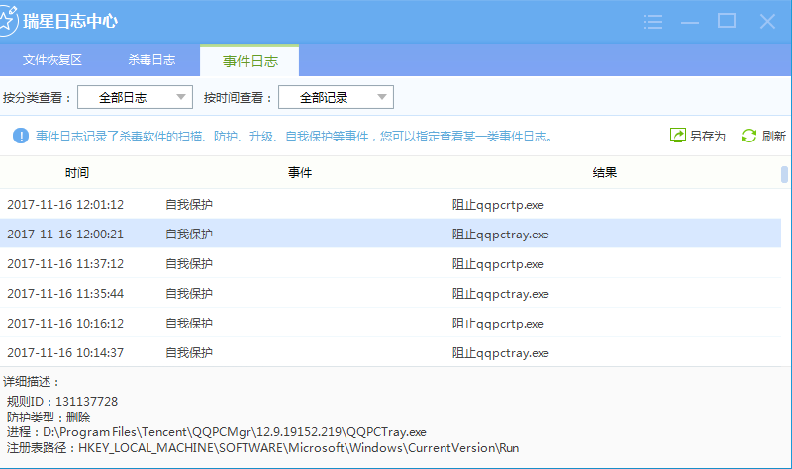Click the 规则ID：131137728 detail line
The height and width of the screenshot is (469, 792).
click(x=62, y=402)
